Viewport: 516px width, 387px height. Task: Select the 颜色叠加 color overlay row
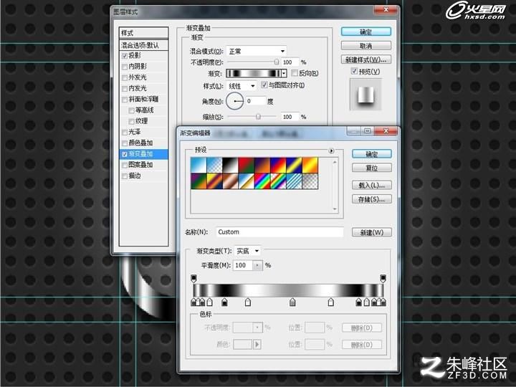144,143
